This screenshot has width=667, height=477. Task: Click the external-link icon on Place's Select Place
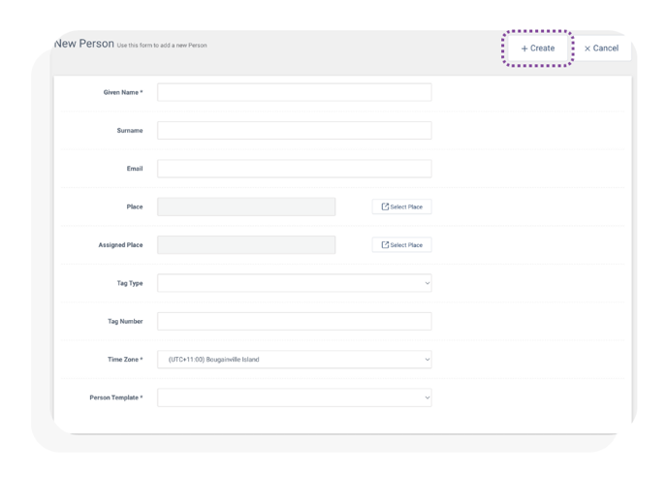coord(385,207)
